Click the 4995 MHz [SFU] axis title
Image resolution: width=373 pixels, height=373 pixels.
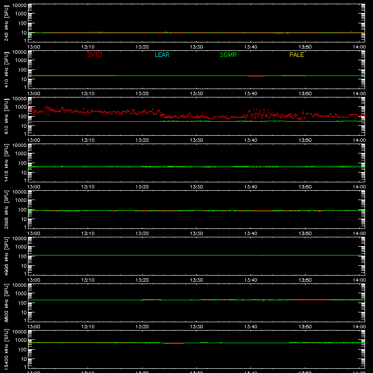coord(6,256)
